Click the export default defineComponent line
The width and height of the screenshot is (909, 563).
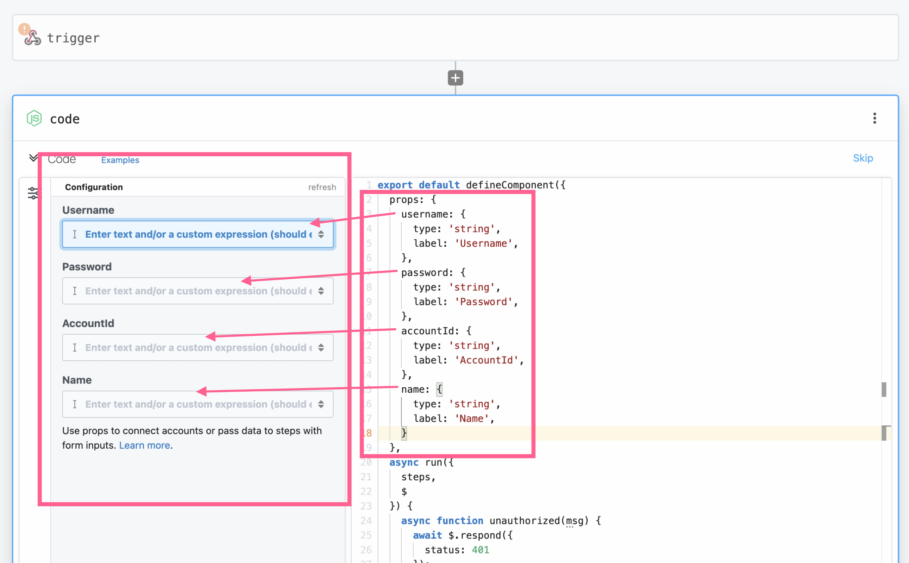[471, 185]
